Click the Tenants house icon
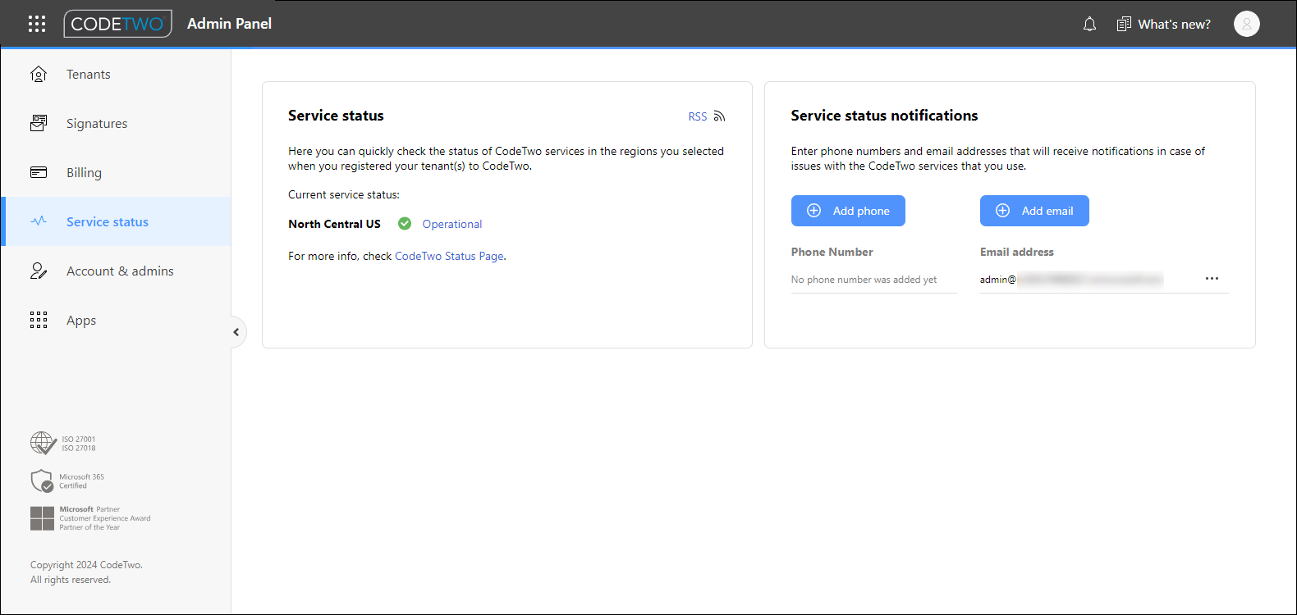1297x615 pixels. coord(39,74)
